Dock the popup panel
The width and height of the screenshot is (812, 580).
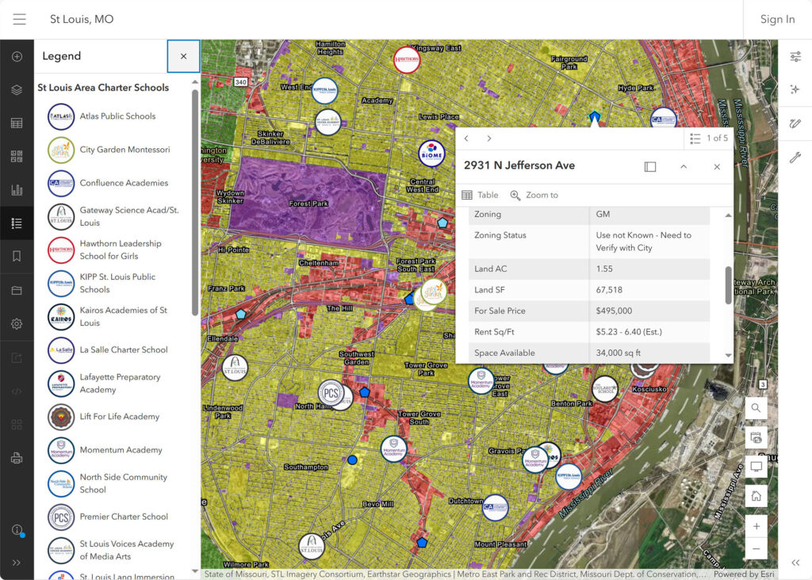point(650,166)
